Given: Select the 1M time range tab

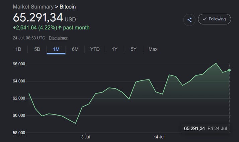Looking at the screenshot, I should [x=56, y=49].
